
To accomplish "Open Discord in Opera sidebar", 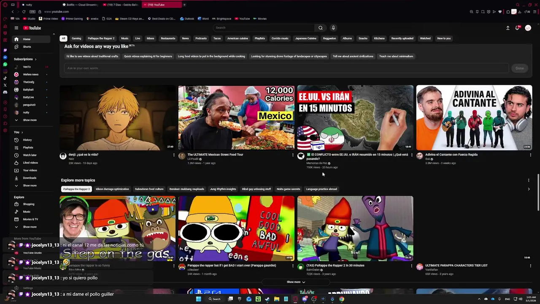I will click(x=5, y=92).
